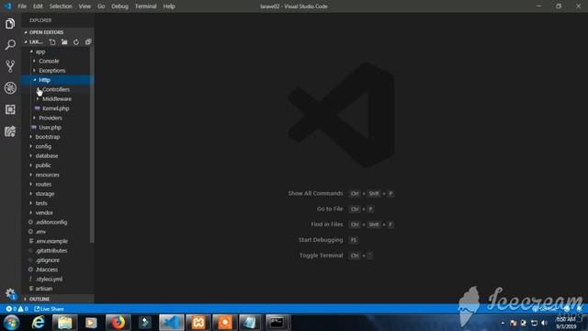Open the .htaccess file
The height and width of the screenshot is (331, 588).
point(47,269)
